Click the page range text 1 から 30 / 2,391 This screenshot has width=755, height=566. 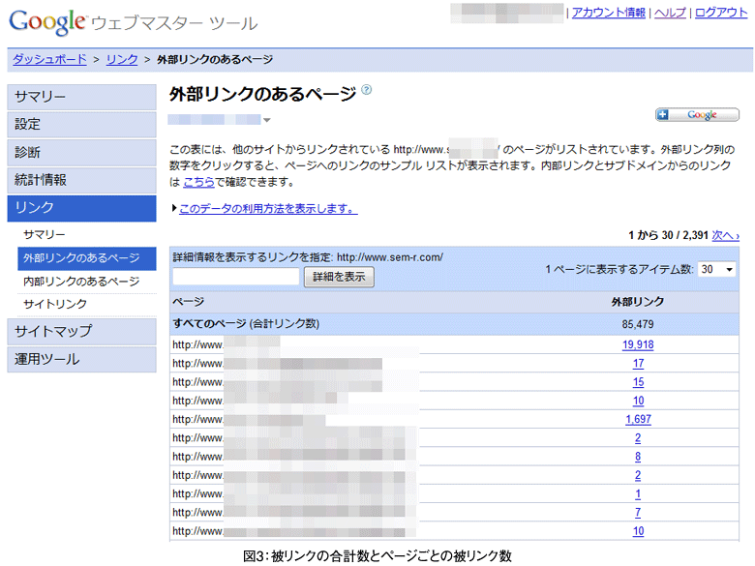pos(668,235)
